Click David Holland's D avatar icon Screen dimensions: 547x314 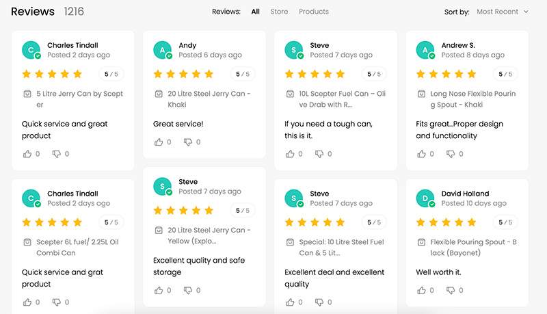point(425,198)
